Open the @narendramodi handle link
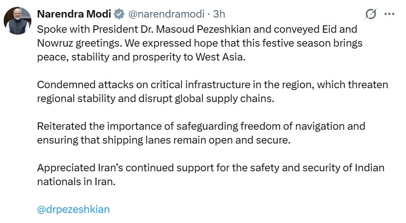This screenshot has height=223, width=406. pyautogui.click(x=165, y=15)
